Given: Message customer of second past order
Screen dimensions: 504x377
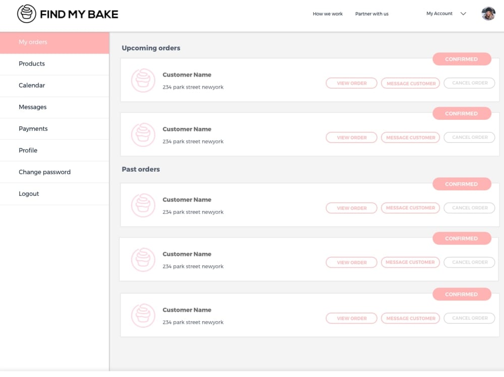Looking at the screenshot, I should [x=410, y=262].
